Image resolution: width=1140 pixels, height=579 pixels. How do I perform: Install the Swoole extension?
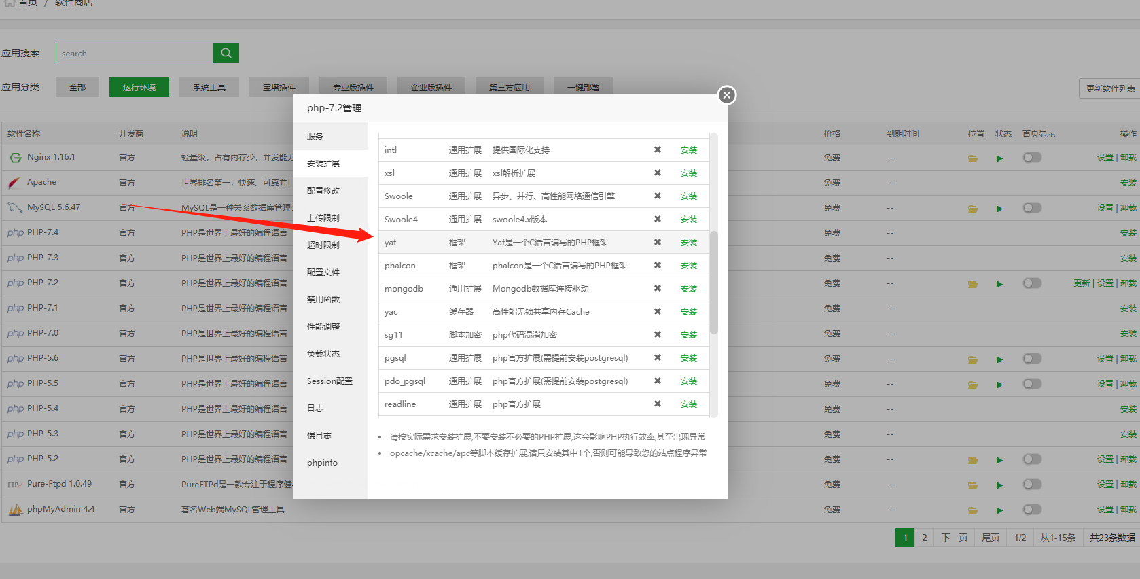tap(689, 196)
